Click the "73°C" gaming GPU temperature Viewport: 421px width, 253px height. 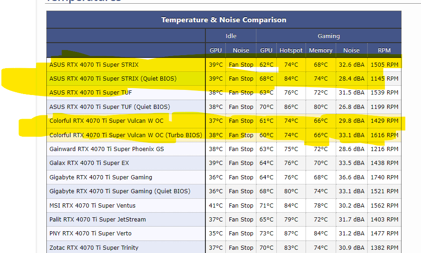pyautogui.click(x=266, y=234)
